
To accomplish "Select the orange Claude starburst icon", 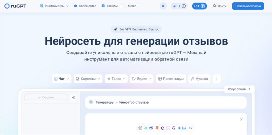I will tap(157, 128).
